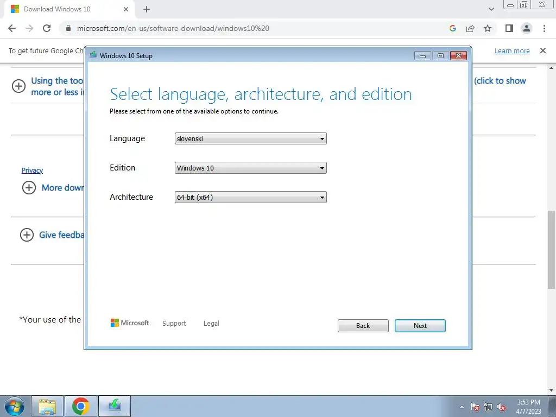Open network status tray icon
The image size is (556, 417).
click(x=488, y=407)
